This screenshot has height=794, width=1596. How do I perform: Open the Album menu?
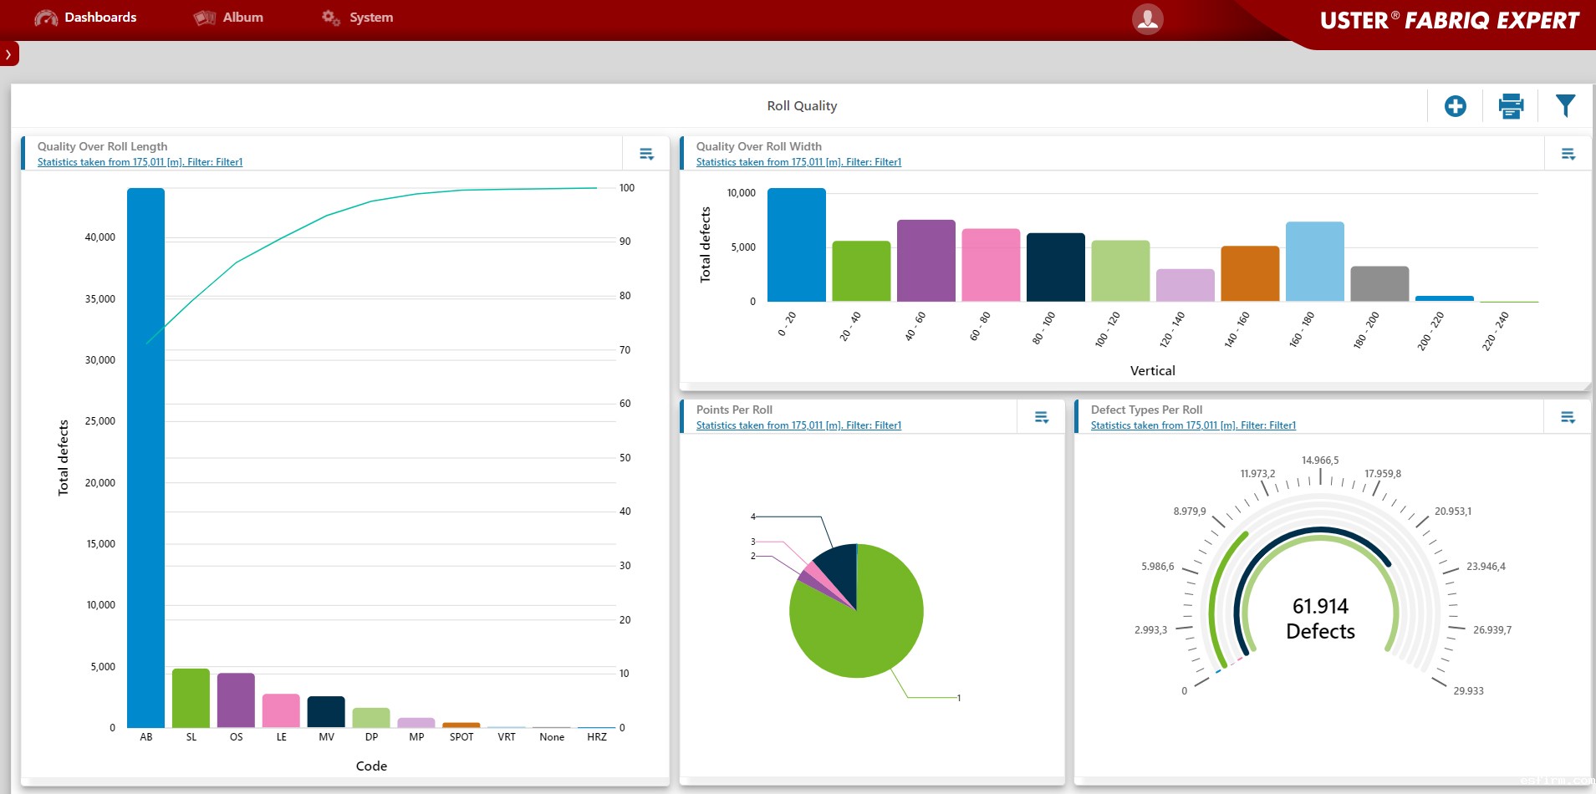tap(228, 18)
